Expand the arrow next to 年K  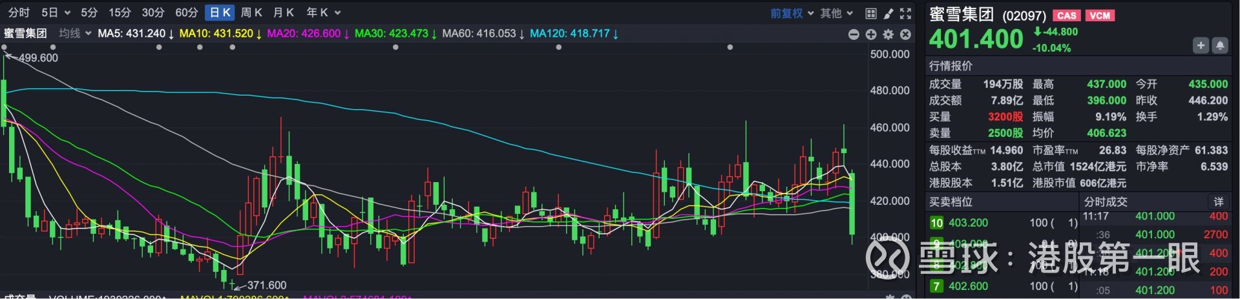337,13
